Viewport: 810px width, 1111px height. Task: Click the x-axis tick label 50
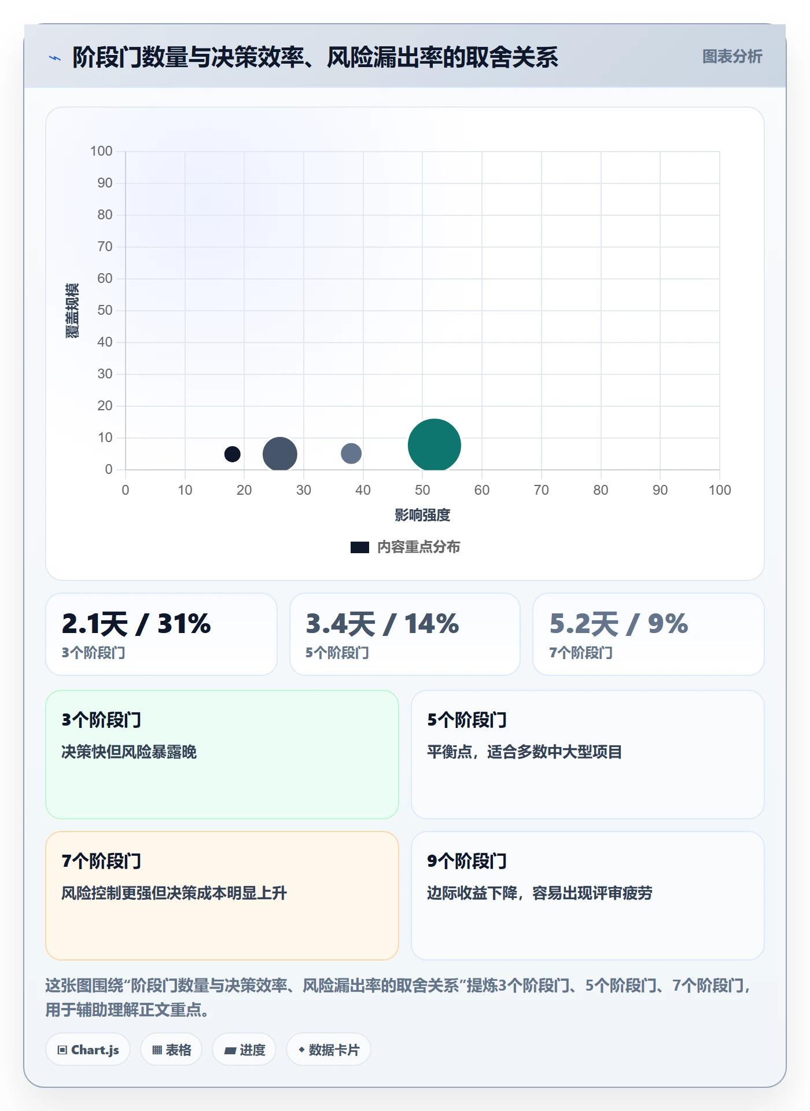(422, 490)
